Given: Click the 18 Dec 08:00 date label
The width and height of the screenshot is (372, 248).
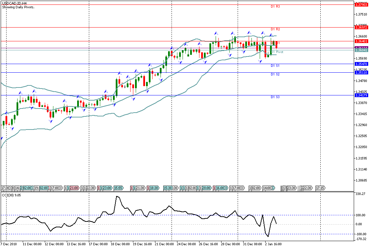Looking at the screenshot, I should coord(120,244).
